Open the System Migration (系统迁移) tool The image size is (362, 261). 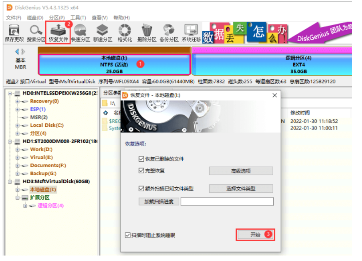pyautogui.click(x=191, y=33)
